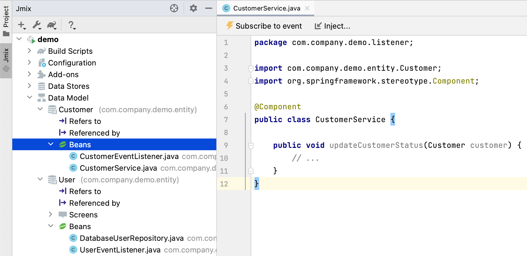
Task: Click Subscribe to event action
Action: coord(264,26)
